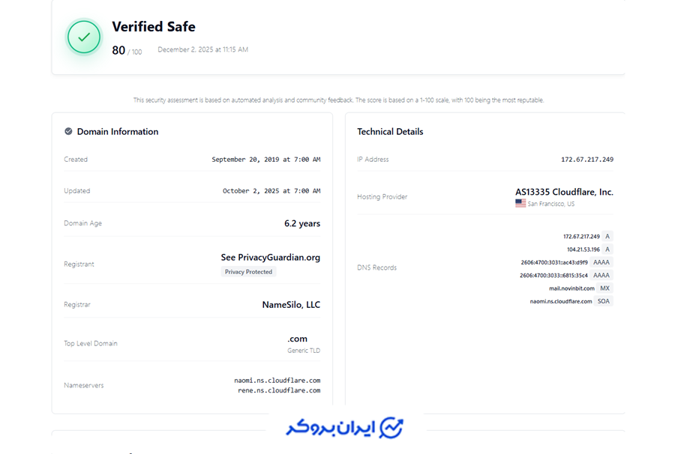Click the Persian Iran Broker logo text

331,428
